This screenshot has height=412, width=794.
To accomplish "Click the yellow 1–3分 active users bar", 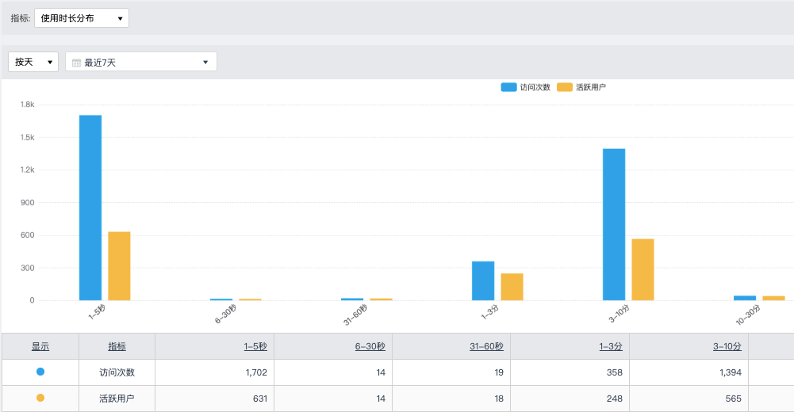I will pos(512,287).
